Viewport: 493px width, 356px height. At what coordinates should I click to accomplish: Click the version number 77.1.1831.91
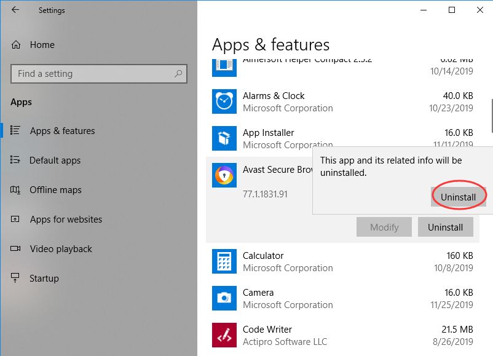point(265,194)
